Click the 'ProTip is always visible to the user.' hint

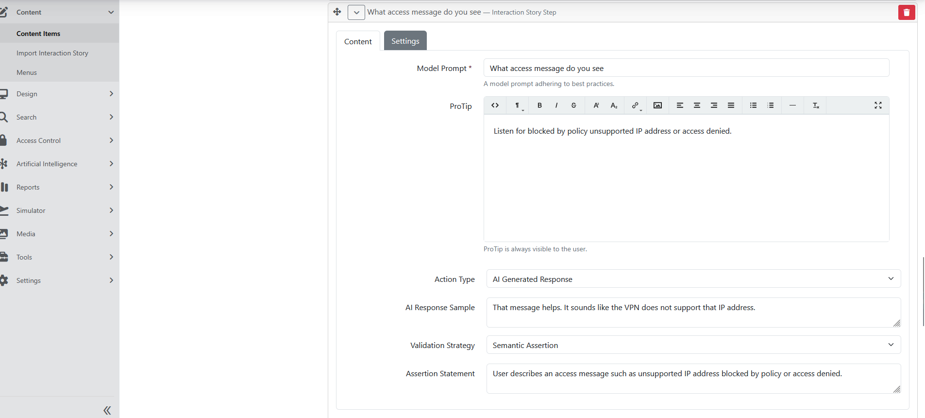[535, 249]
